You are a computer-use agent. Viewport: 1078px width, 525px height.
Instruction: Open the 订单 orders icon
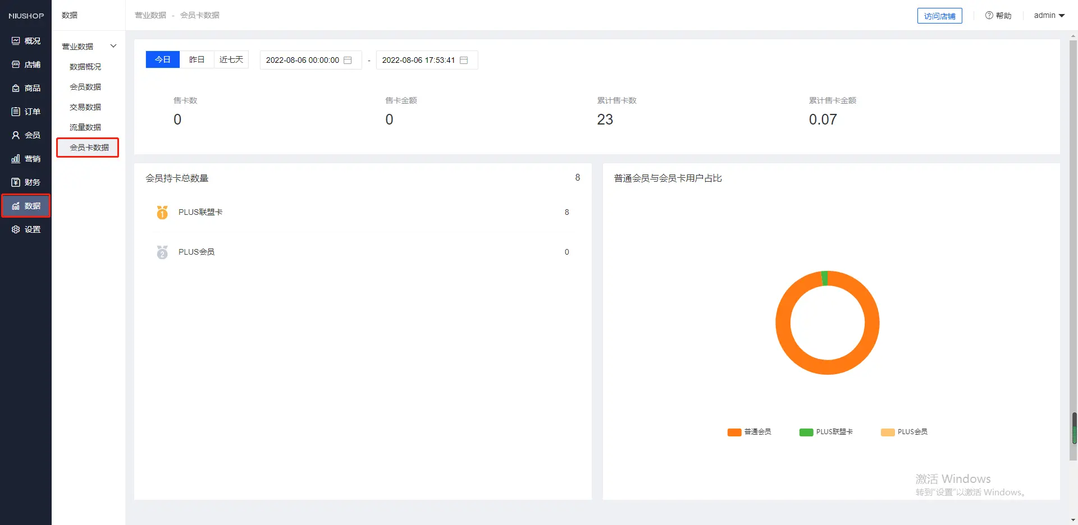click(16, 112)
